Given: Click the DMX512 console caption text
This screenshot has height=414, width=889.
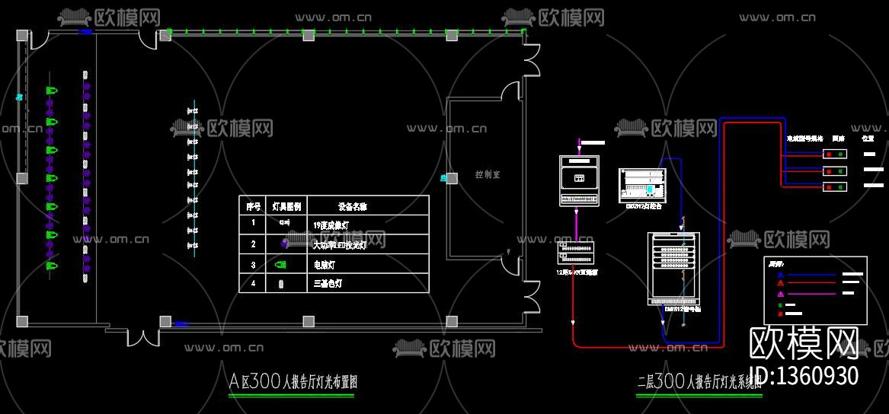Looking at the screenshot, I should (644, 207).
